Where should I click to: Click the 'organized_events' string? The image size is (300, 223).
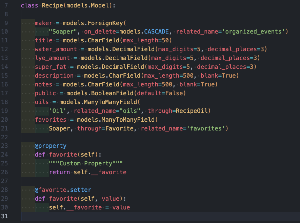(x=253, y=32)
